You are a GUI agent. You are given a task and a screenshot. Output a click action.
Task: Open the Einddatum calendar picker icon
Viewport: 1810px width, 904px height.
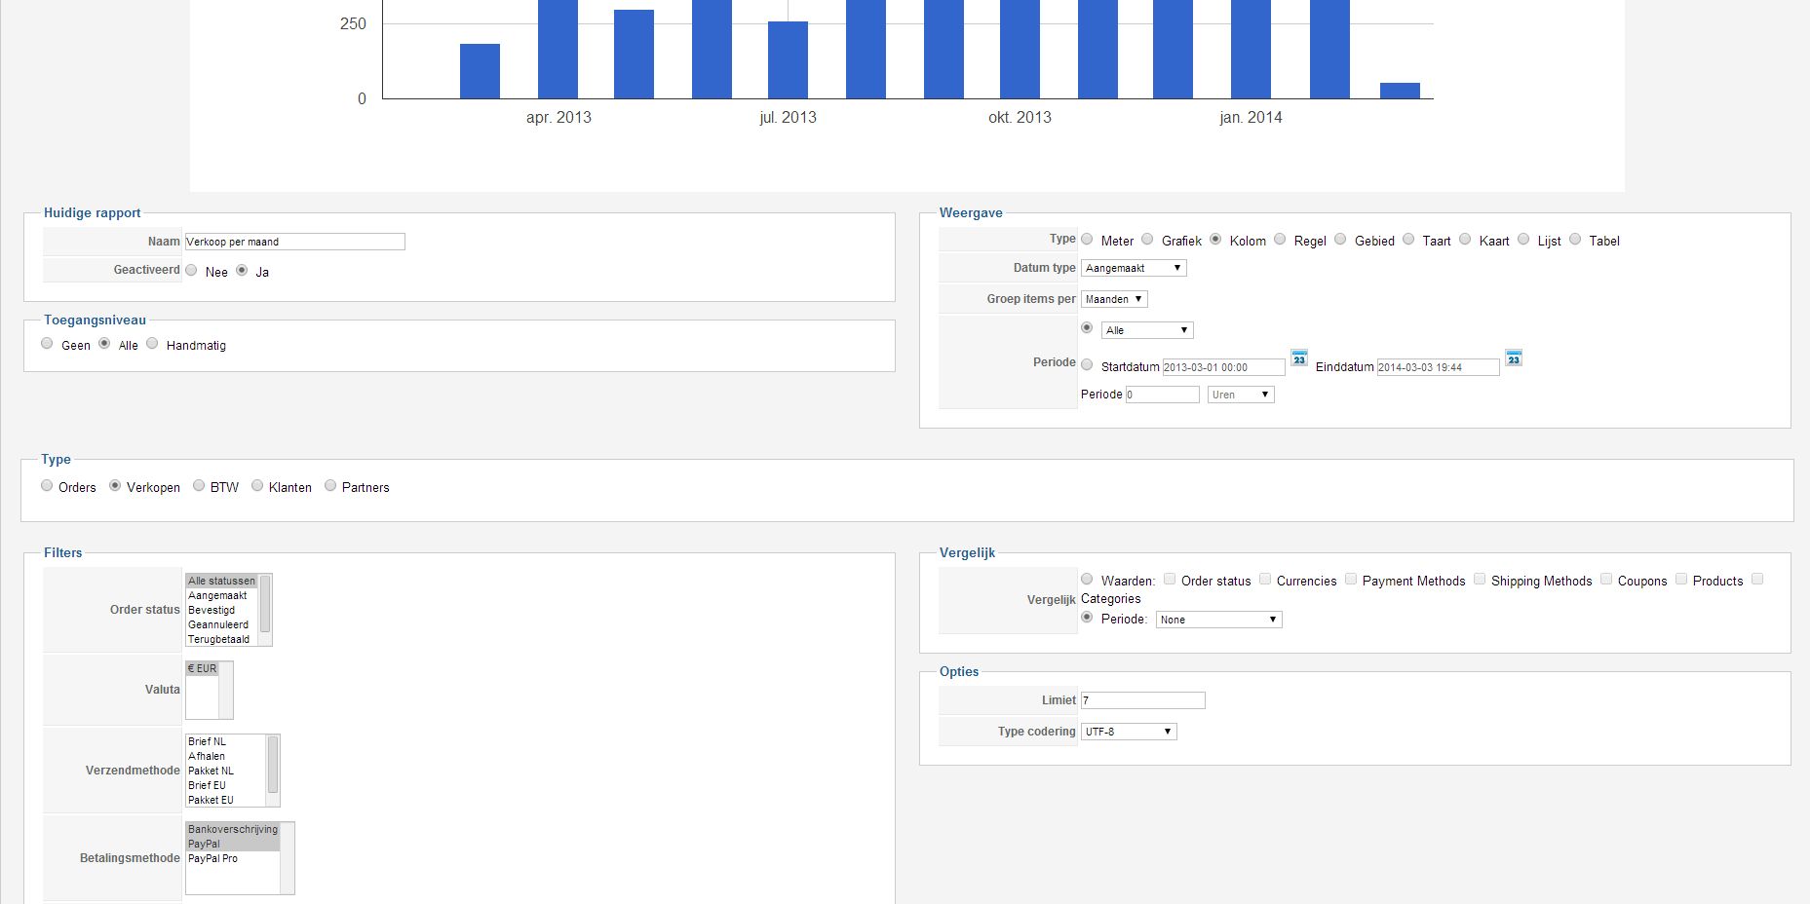click(1514, 358)
